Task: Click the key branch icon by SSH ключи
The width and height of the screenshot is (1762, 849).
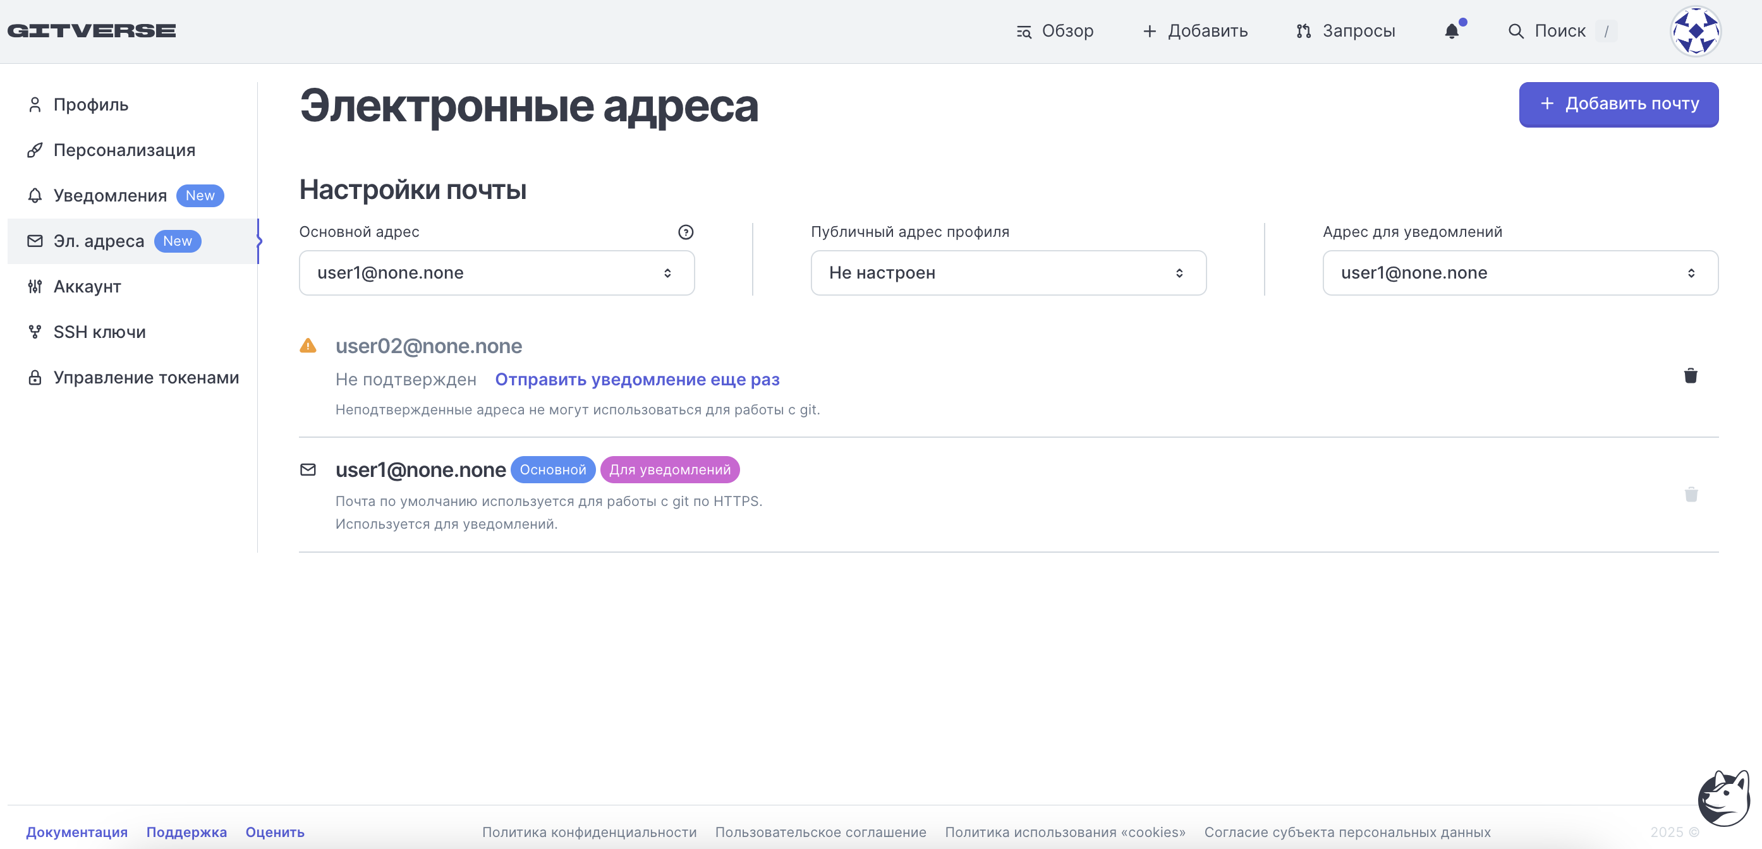Action: [x=34, y=332]
